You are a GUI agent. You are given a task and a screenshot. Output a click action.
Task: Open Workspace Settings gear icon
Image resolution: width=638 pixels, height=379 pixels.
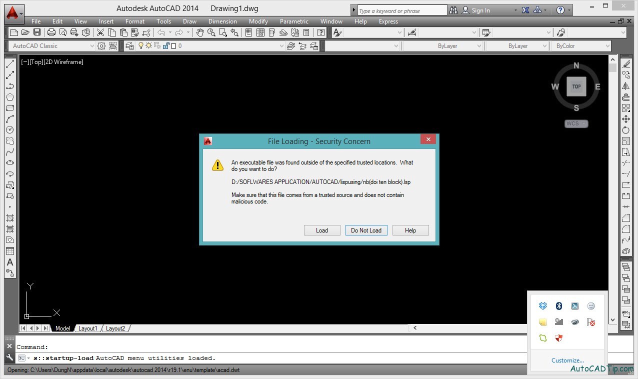click(x=101, y=45)
